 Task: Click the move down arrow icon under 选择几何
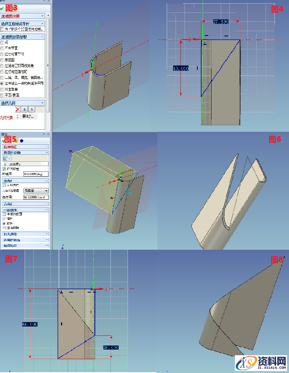(x=31, y=109)
